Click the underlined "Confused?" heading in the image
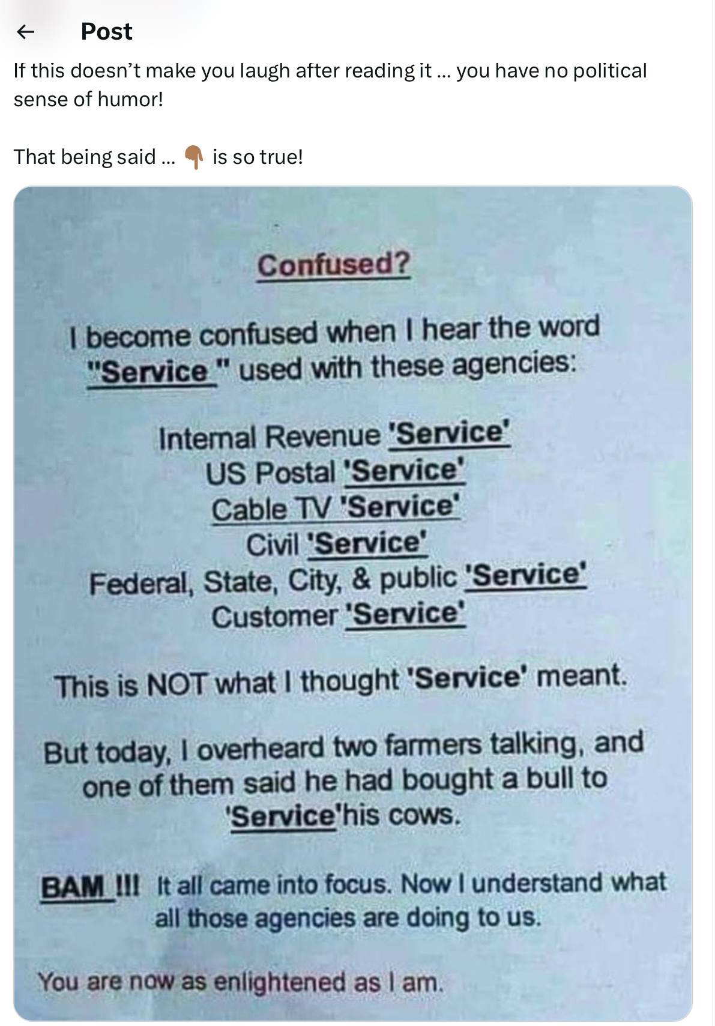The image size is (715, 1026). [334, 264]
